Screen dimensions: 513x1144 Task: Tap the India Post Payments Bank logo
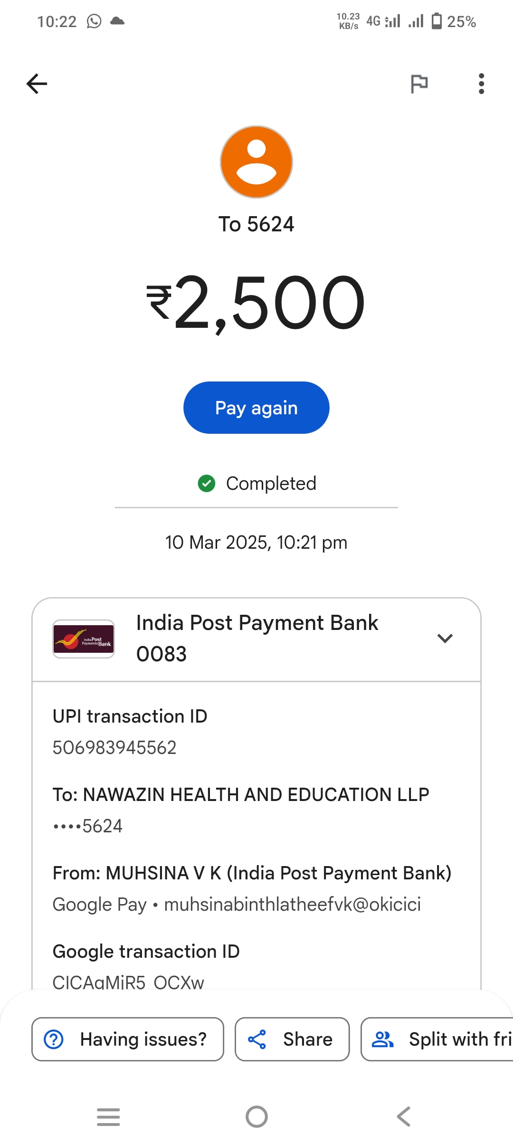[x=84, y=639]
